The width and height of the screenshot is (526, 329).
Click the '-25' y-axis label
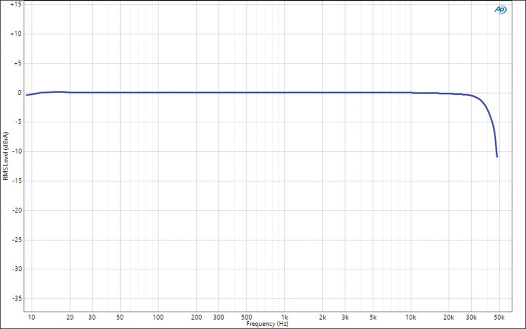coord(16,240)
